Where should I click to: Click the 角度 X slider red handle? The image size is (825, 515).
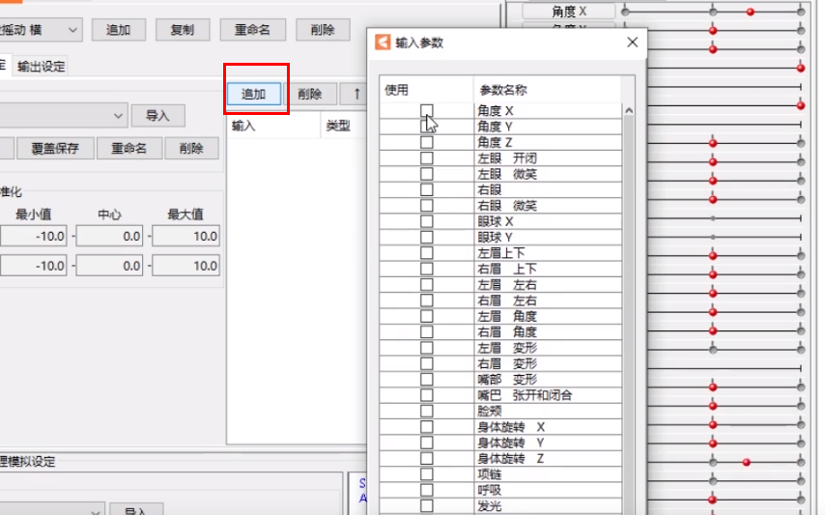coord(751,12)
